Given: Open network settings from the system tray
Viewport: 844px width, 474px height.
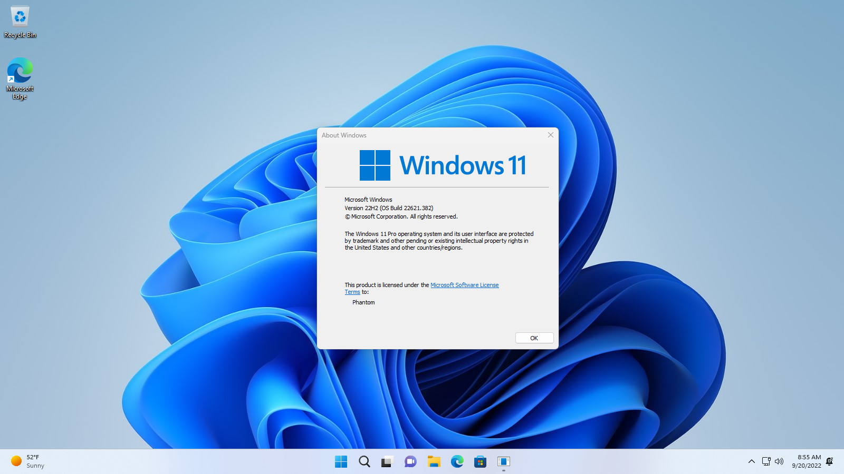Looking at the screenshot, I should coord(765,461).
